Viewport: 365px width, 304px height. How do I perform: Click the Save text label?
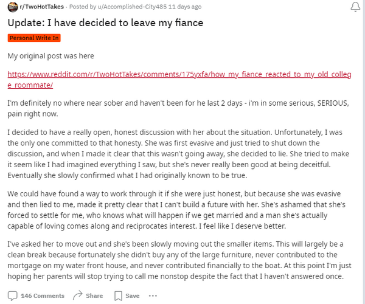click(x=132, y=296)
